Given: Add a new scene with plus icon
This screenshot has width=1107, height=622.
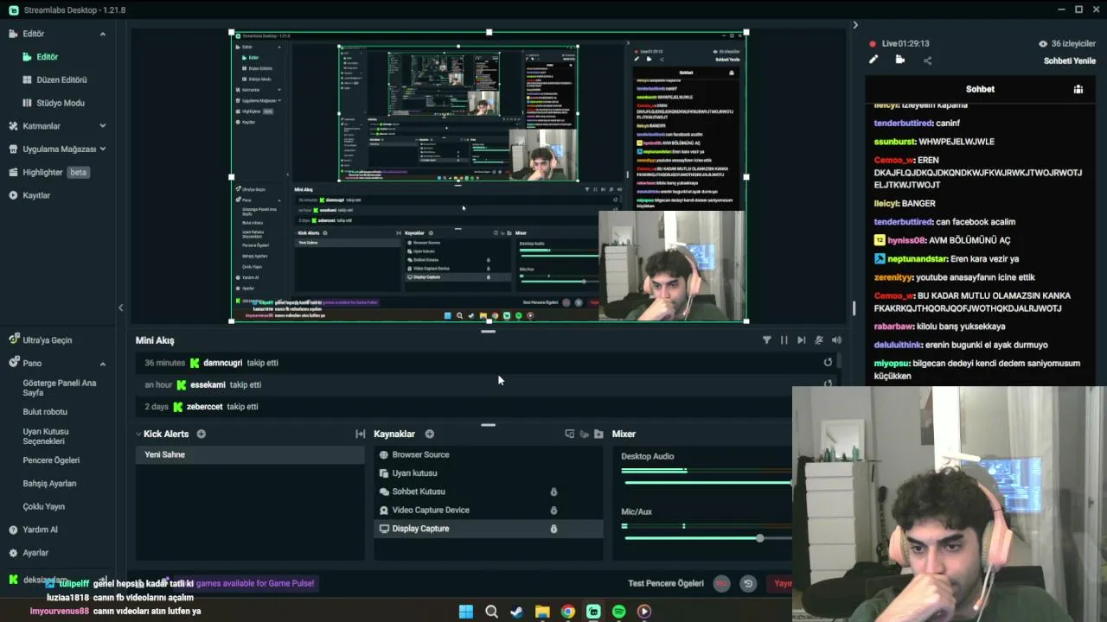Looking at the screenshot, I should tap(202, 434).
